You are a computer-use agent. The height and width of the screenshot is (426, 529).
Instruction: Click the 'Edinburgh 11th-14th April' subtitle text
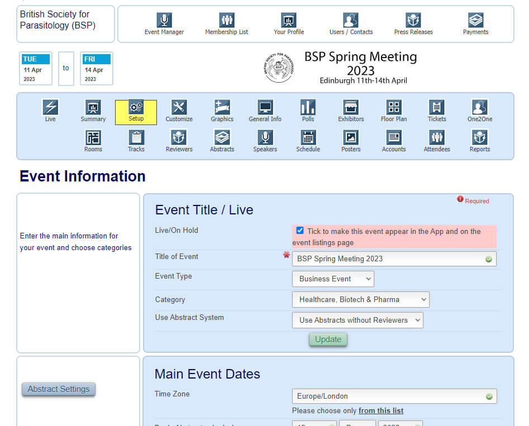(363, 80)
